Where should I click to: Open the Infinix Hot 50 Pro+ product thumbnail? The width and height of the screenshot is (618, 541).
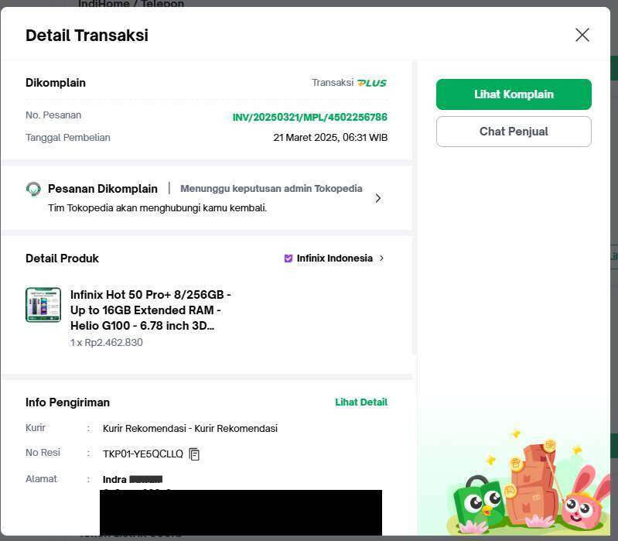pyautogui.click(x=43, y=304)
